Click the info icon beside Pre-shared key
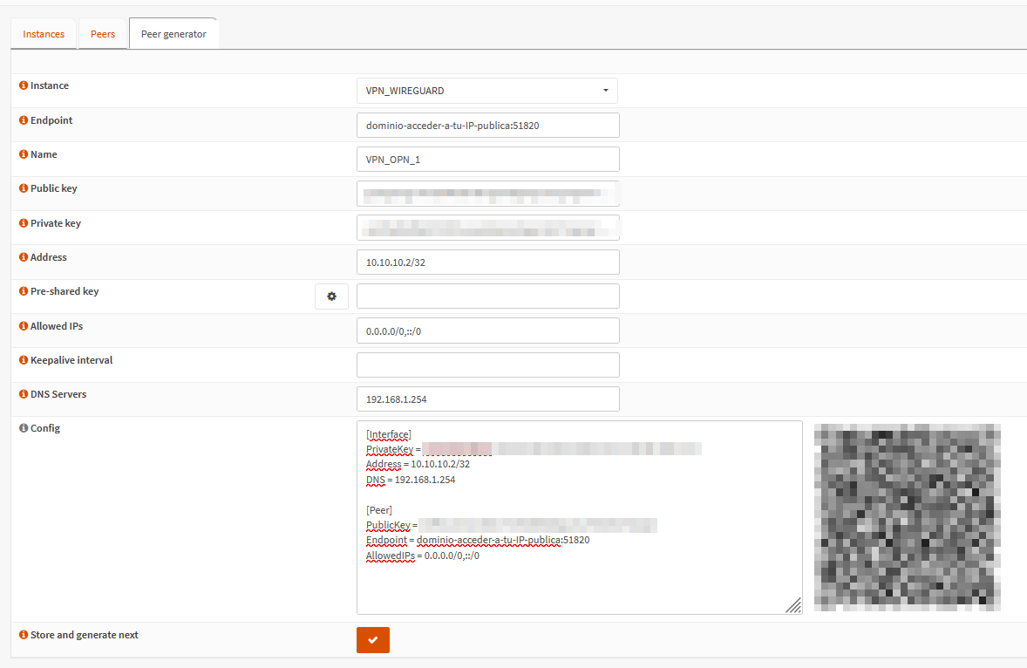Viewport: 1027px width, 668px height. pos(24,291)
